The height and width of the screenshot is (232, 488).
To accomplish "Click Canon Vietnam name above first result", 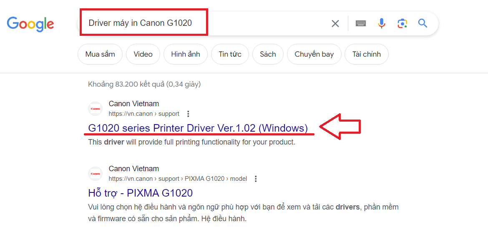I will [134, 104].
